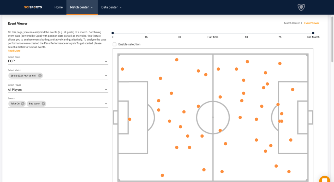This screenshot has width=334, height=182.
Task: Go to the Home tab
Action: (58, 7)
